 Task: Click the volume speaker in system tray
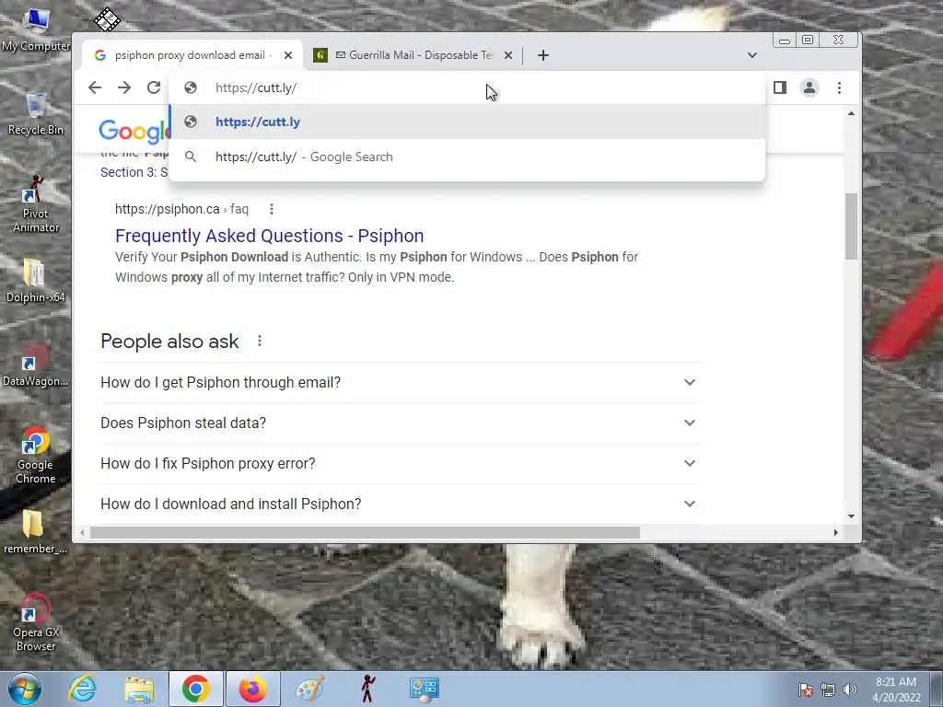[850, 690]
